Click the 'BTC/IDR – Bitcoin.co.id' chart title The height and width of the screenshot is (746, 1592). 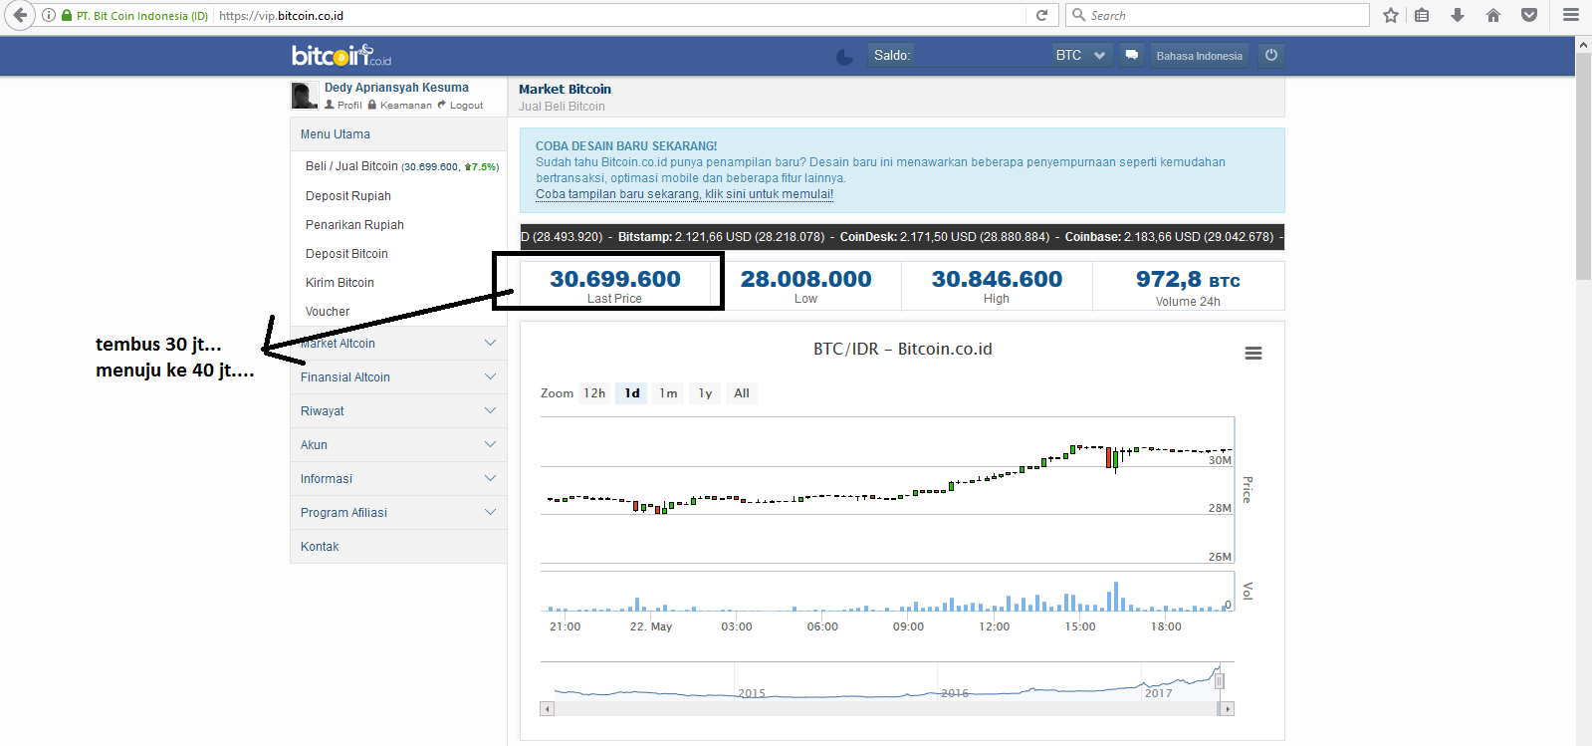[903, 349]
